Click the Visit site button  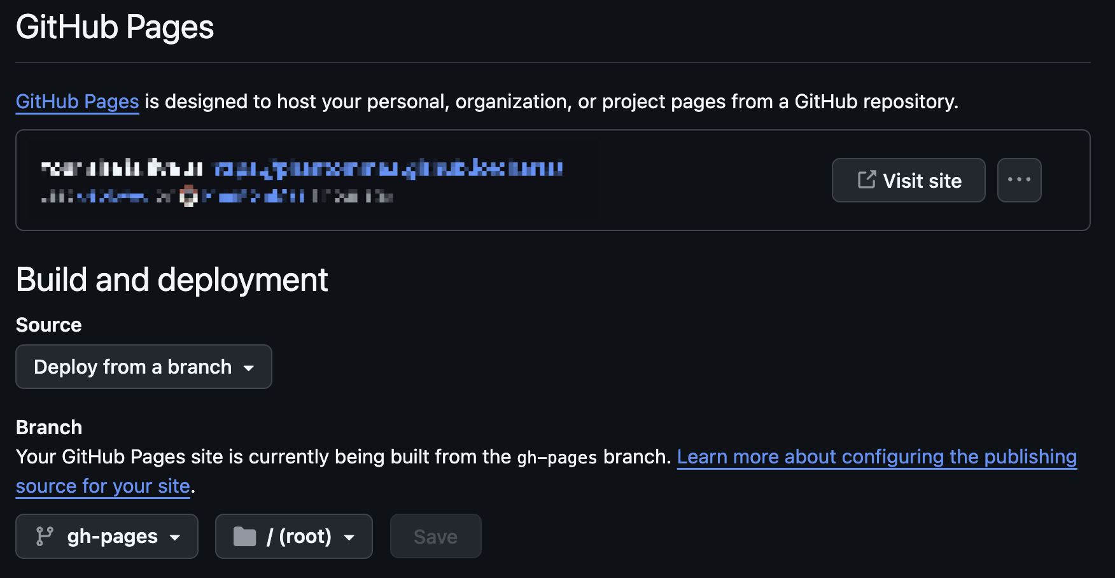908,180
